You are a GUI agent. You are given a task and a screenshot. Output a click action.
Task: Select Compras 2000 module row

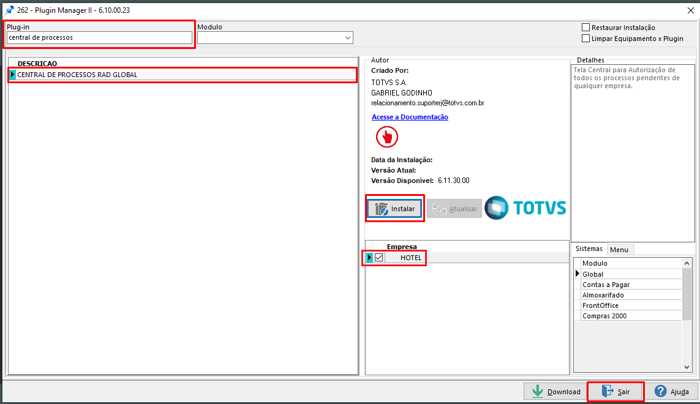[631, 316]
